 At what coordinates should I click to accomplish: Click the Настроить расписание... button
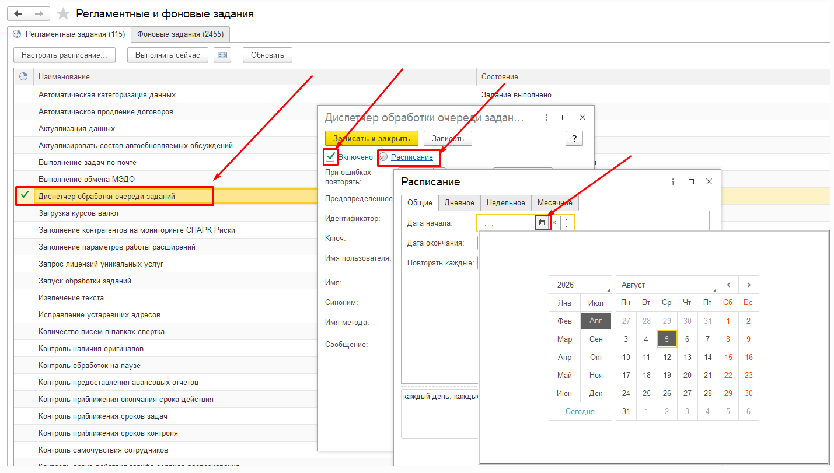[64, 55]
